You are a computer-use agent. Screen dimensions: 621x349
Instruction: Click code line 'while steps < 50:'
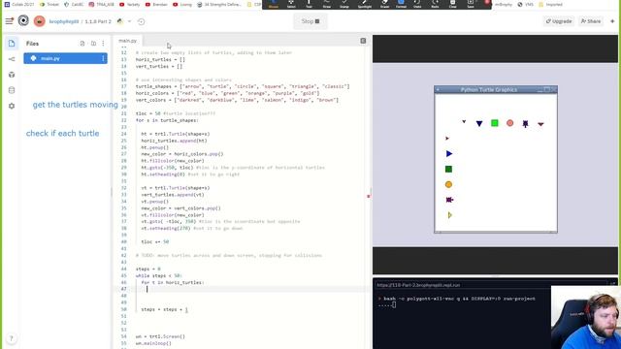(x=158, y=275)
